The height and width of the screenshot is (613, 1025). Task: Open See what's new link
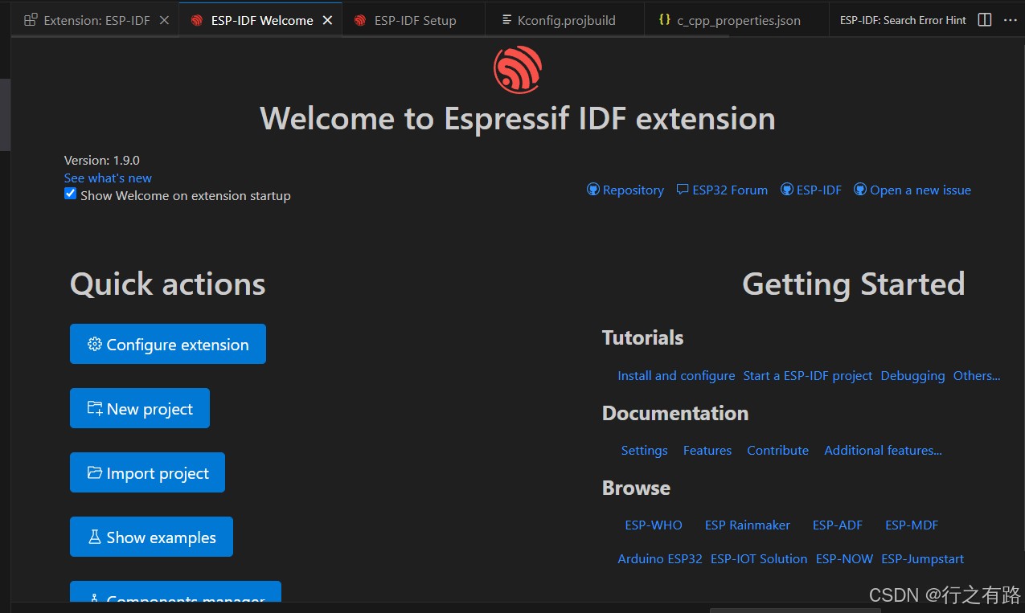108,178
